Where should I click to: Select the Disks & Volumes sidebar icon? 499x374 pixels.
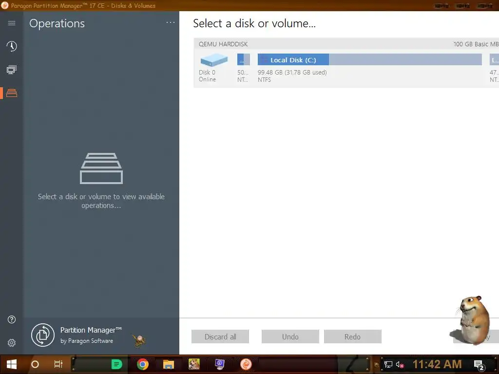pyautogui.click(x=12, y=93)
